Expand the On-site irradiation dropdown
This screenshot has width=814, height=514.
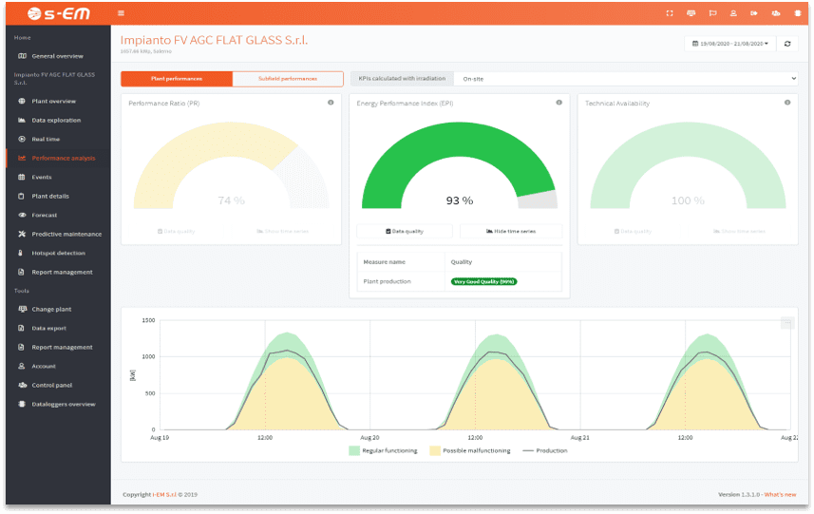626,79
